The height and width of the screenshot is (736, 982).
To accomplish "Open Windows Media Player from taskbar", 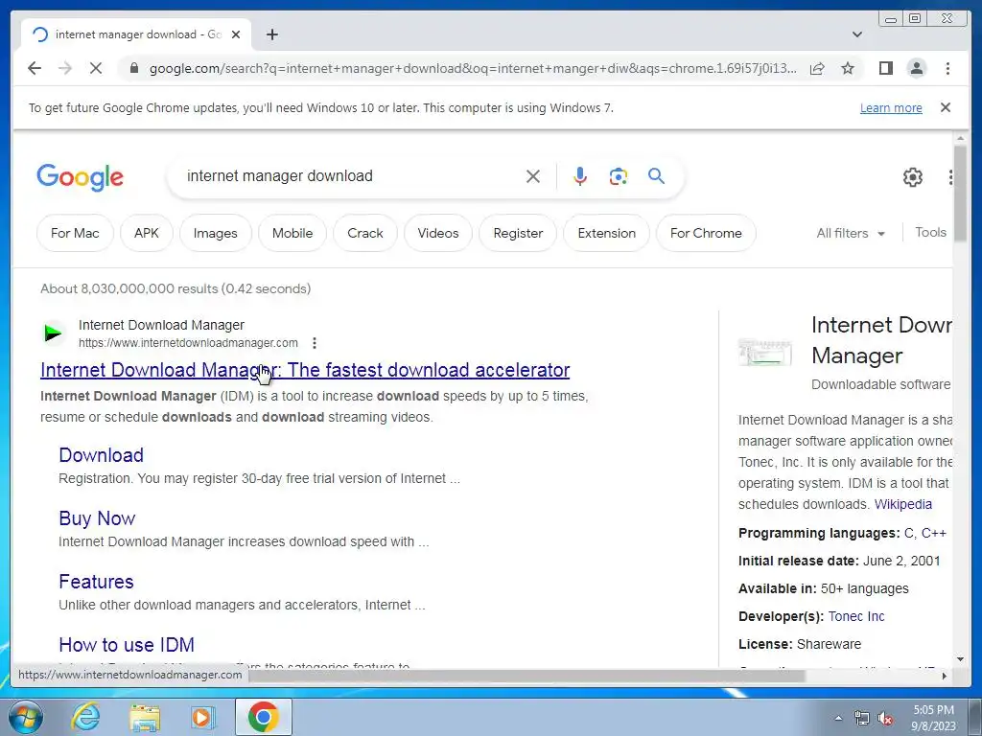I will [202, 718].
